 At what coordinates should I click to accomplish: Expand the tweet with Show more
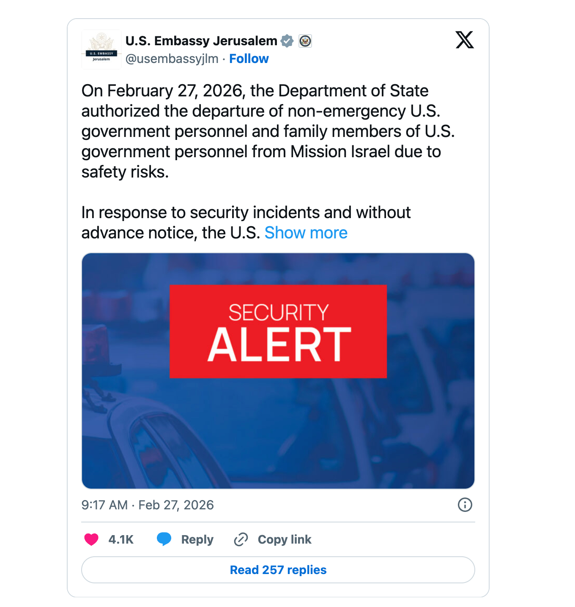click(306, 233)
